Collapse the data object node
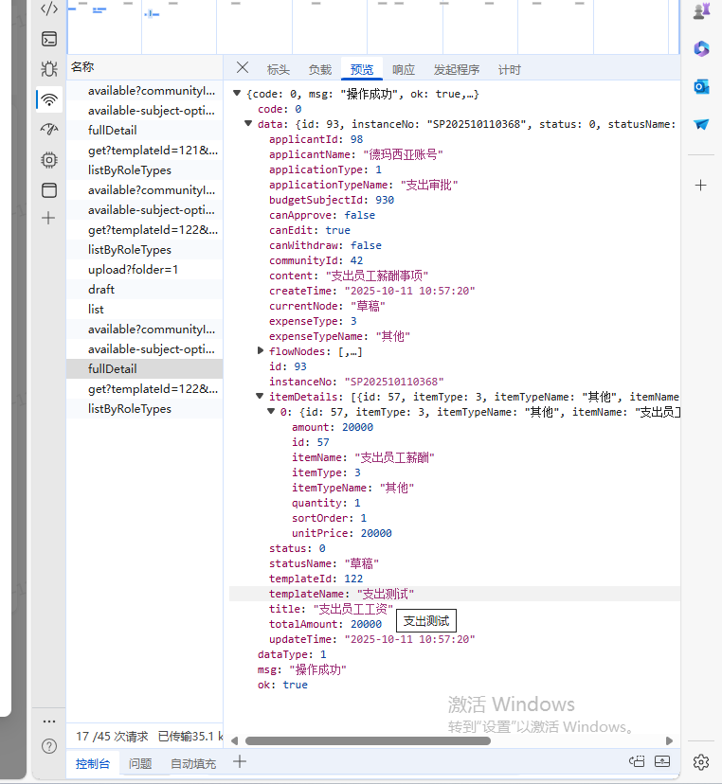Screen dimensions: 722x784 pyautogui.click(x=249, y=124)
